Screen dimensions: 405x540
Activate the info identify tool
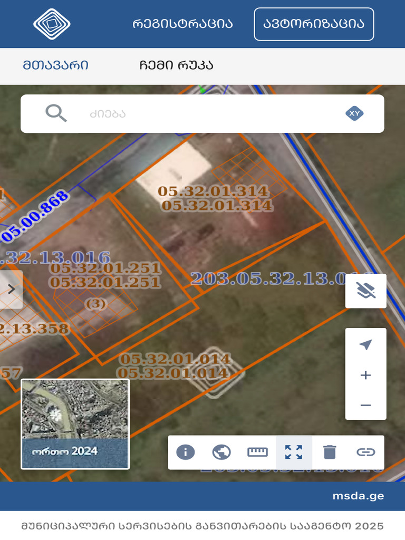[x=186, y=452]
